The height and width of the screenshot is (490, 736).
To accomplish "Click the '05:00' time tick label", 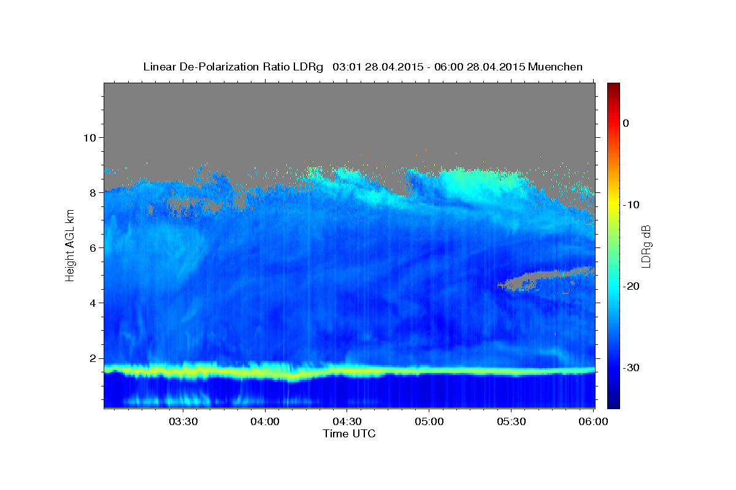I will pyautogui.click(x=429, y=422).
